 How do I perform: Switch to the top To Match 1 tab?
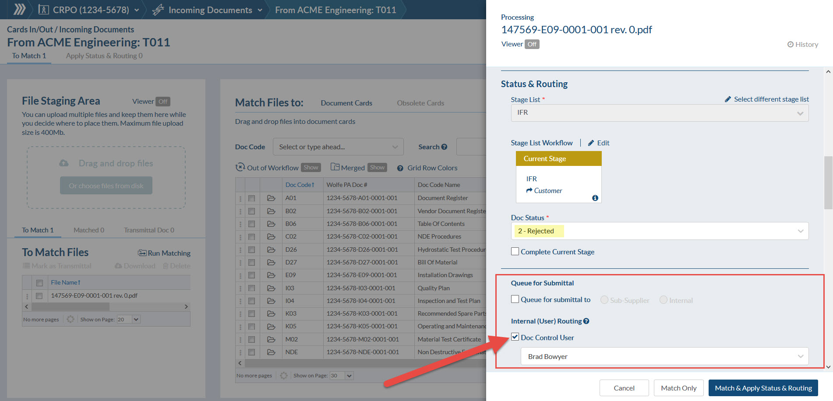(x=29, y=56)
